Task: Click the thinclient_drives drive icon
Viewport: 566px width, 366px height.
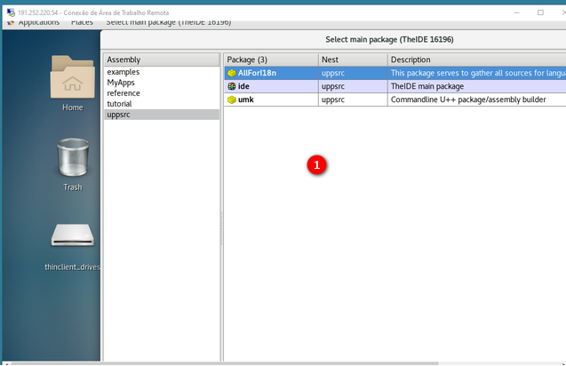Action: [73, 235]
